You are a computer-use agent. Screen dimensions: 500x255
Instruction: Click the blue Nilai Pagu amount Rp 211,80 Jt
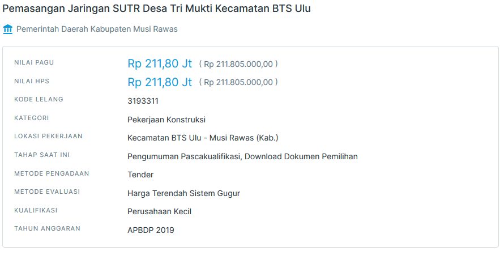(160, 63)
